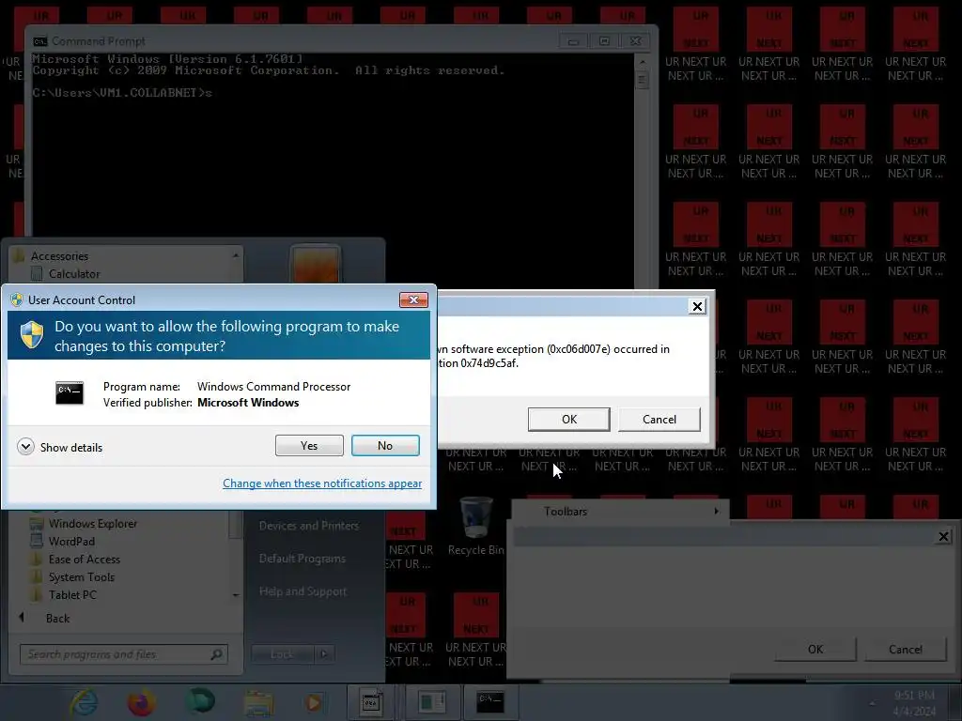Open Windows Media Player on taskbar
This screenshot has height=721, width=962.
tap(314, 702)
